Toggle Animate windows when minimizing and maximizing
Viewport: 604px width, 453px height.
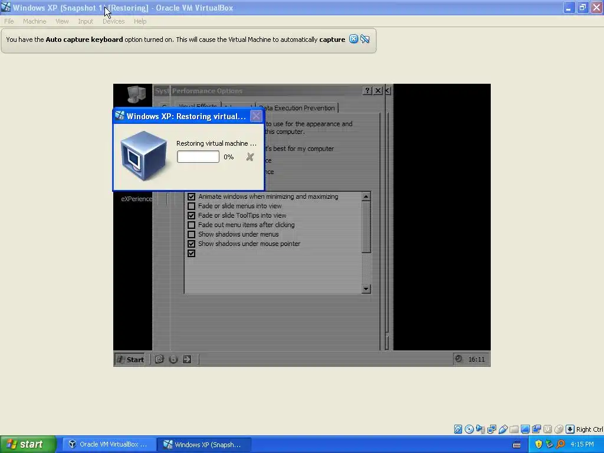[x=191, y=196]
